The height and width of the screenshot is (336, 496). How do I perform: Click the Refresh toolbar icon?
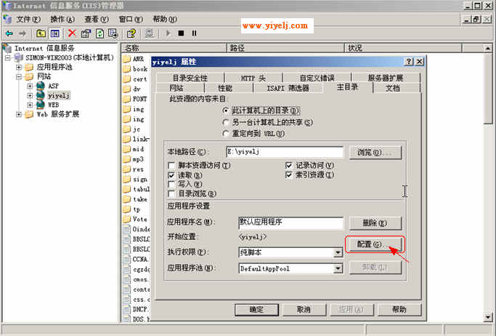coord(99,33)
